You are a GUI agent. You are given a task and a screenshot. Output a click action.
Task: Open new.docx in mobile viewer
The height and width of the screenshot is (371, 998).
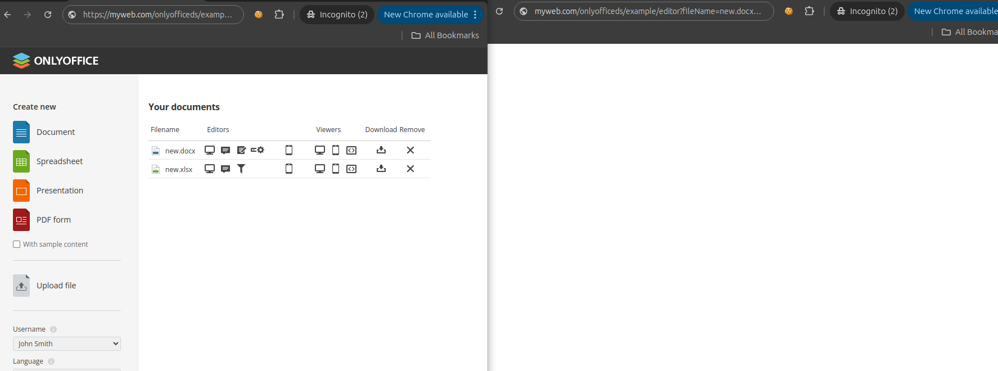[336, 150]
